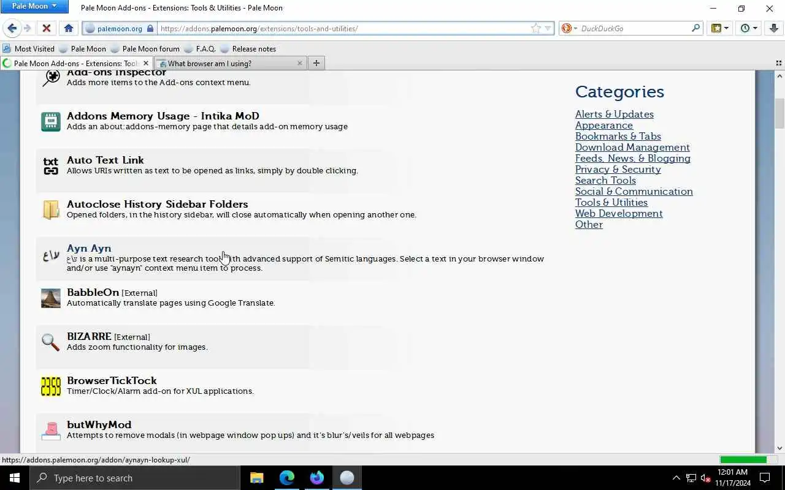Screen dimensions: 785x490
Task: Open the Bookmarks & Tabs category
Action: click(618, 136)
